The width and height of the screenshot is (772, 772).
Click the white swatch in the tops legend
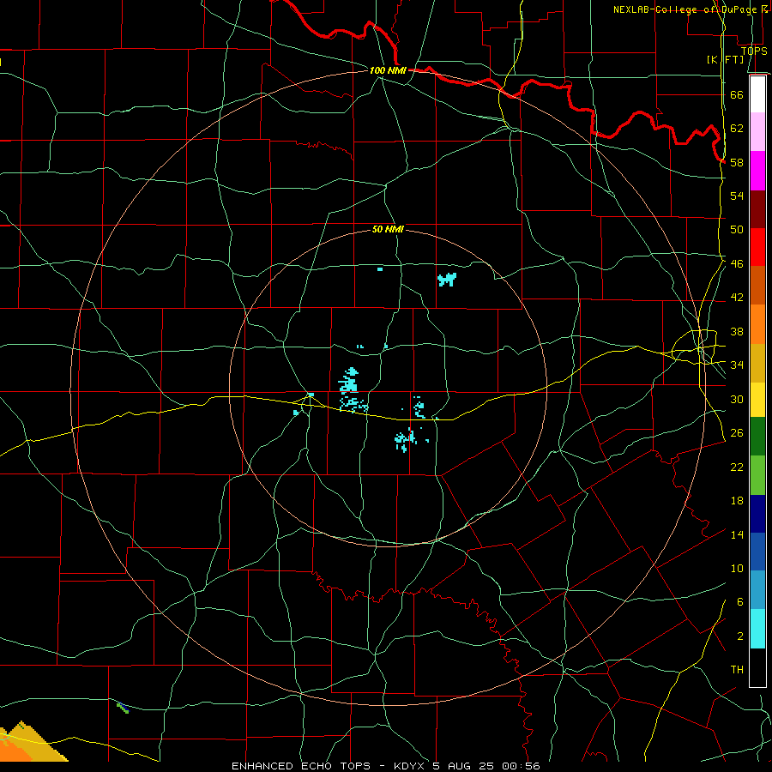(757, 94)
